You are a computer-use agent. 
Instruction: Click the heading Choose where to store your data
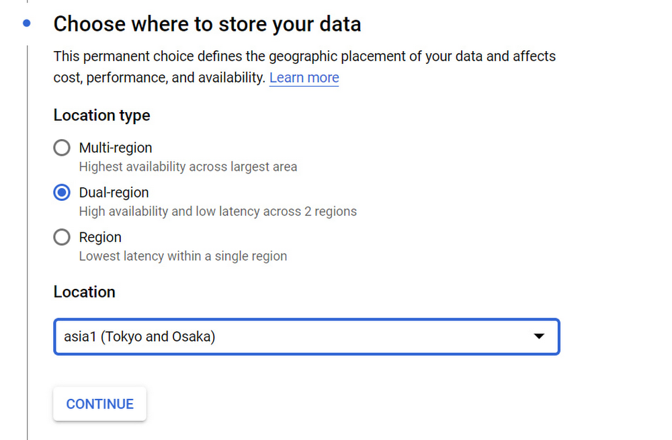pos(206,24)
